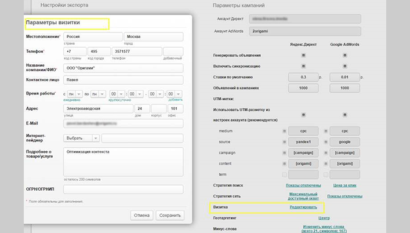Click the Аккаунт Директ field
This screenshot has height=233, width=410.
coord(305,19)
